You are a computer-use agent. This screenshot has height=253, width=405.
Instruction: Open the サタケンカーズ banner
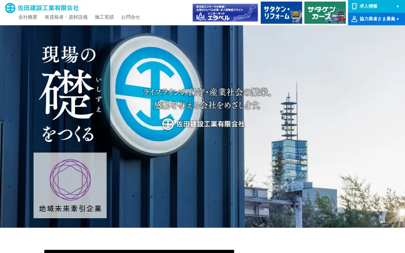(325, 13)
